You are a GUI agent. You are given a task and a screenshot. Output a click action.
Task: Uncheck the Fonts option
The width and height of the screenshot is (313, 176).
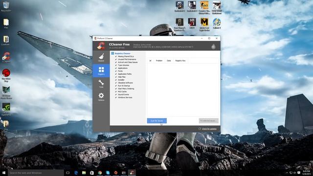[x=116, y=71]
